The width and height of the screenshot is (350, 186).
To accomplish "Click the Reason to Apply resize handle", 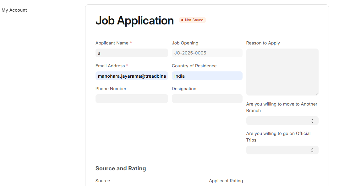I will click(x=317, y=94).
